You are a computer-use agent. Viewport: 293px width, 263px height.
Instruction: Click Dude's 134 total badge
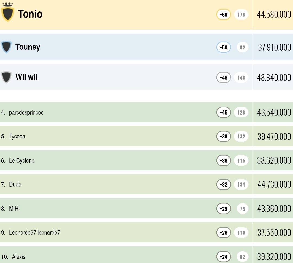tap(241, 184)
